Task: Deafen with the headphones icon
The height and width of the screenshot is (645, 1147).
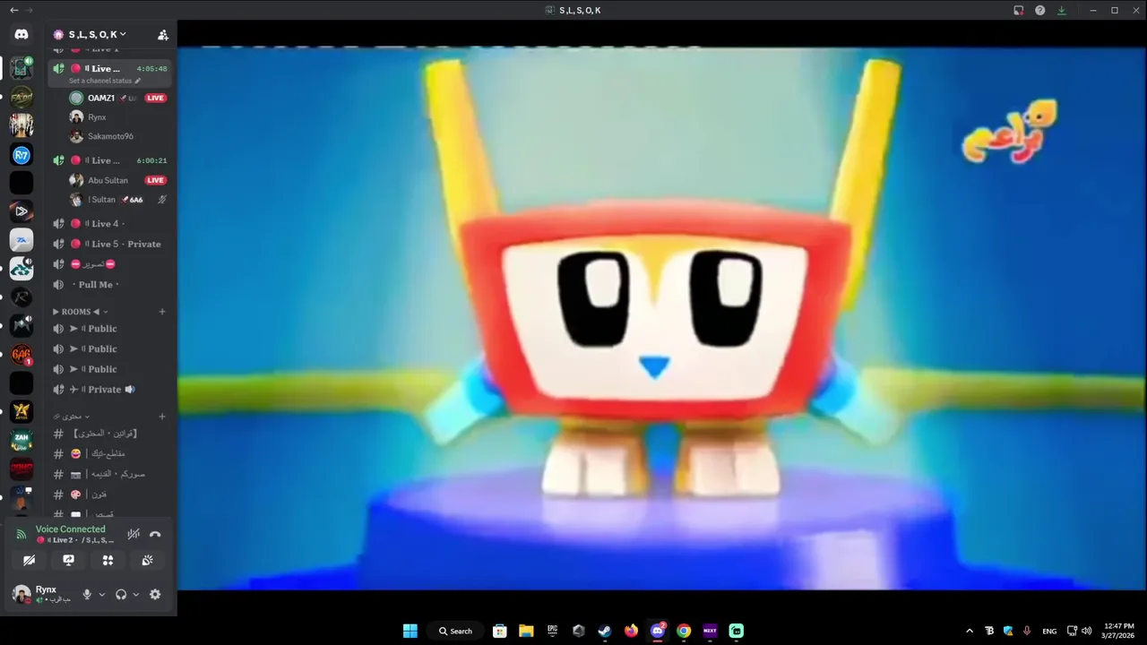Action: [x=121, y=594]
